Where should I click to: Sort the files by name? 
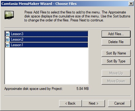pyautogui.click(x=116, y=53)
